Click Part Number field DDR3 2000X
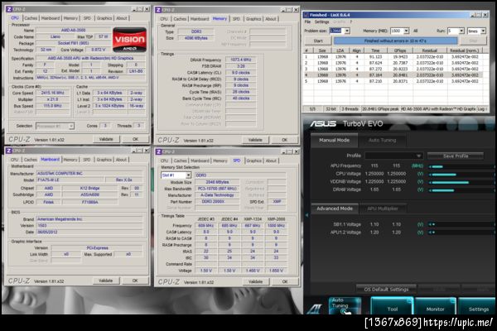 [x=217, y=201]
